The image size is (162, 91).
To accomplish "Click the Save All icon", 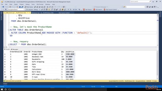I will point(22,7).
